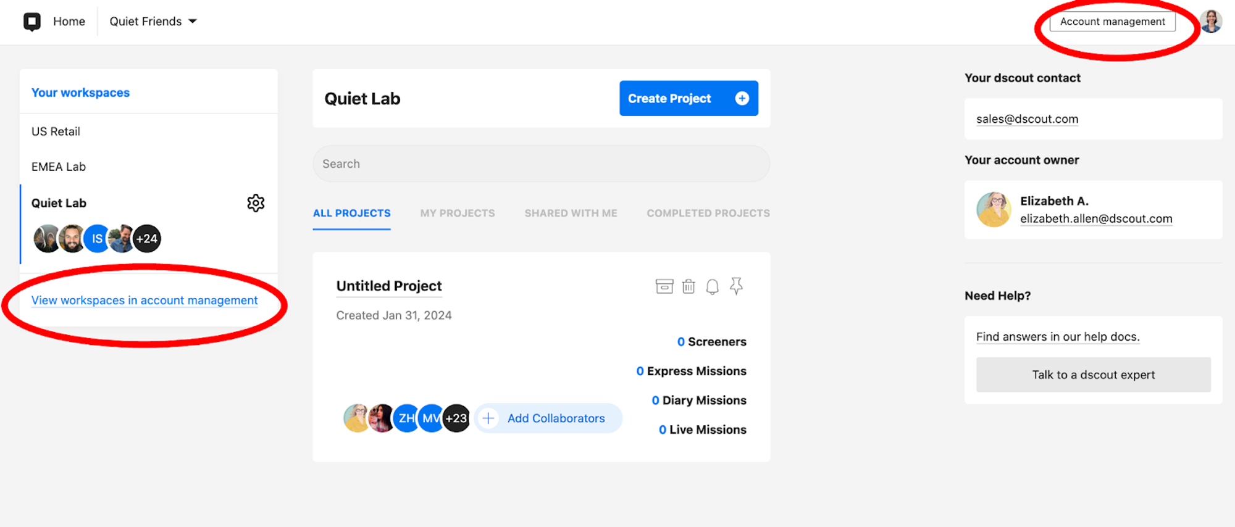Click MV collaborator avatar
The height and width of the screenshot is (527, 1235).
(431, 418)
